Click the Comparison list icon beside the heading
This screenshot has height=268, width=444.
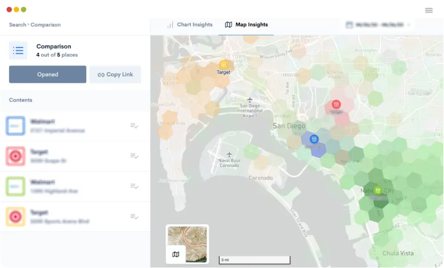(x=18, y=51)
